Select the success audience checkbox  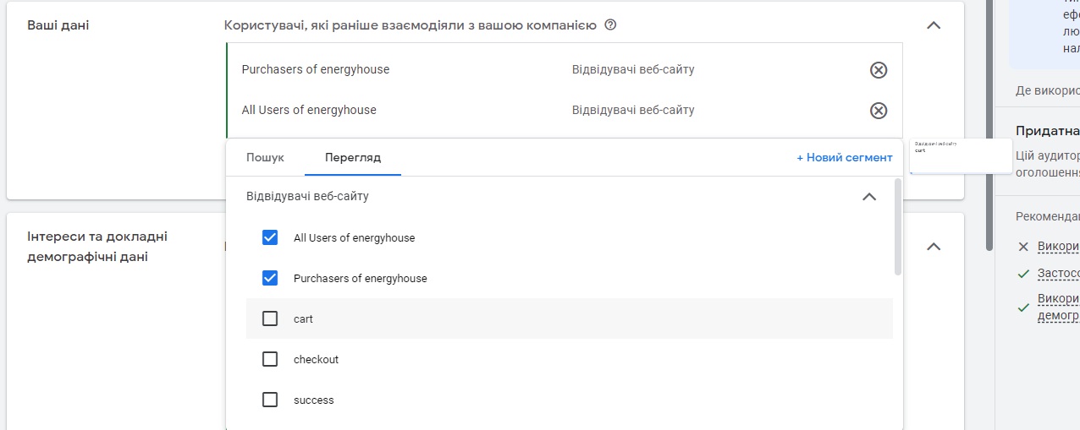pos(270,400)
